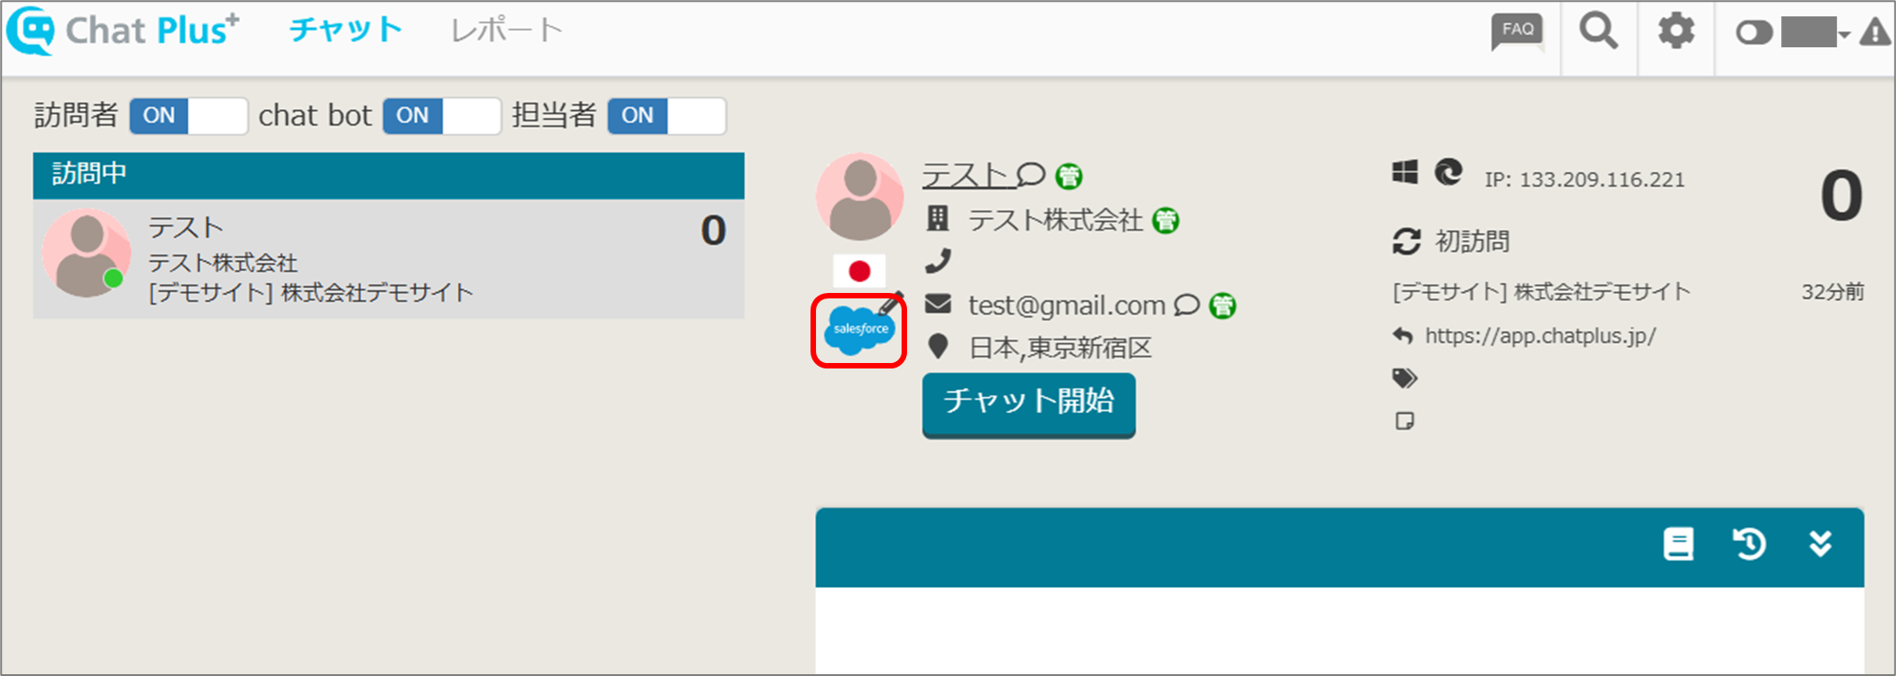Screen dimensions: 1896x676
Task: Click the Salesforce cloud icon
Action: coord(859,331)
